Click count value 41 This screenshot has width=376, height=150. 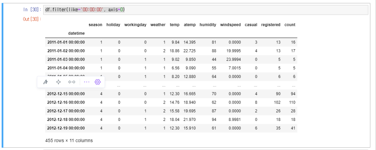point(293,128)
